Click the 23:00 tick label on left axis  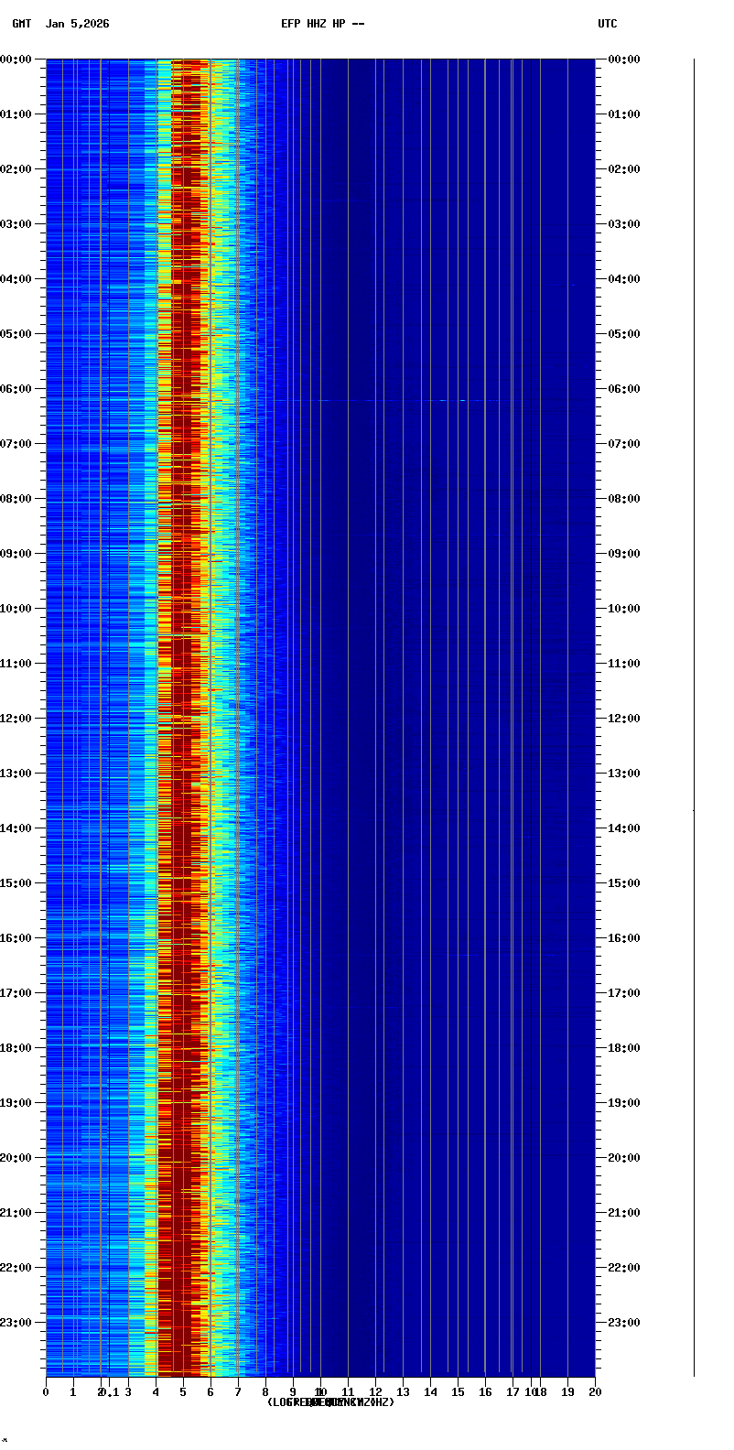coord(16,1323)
